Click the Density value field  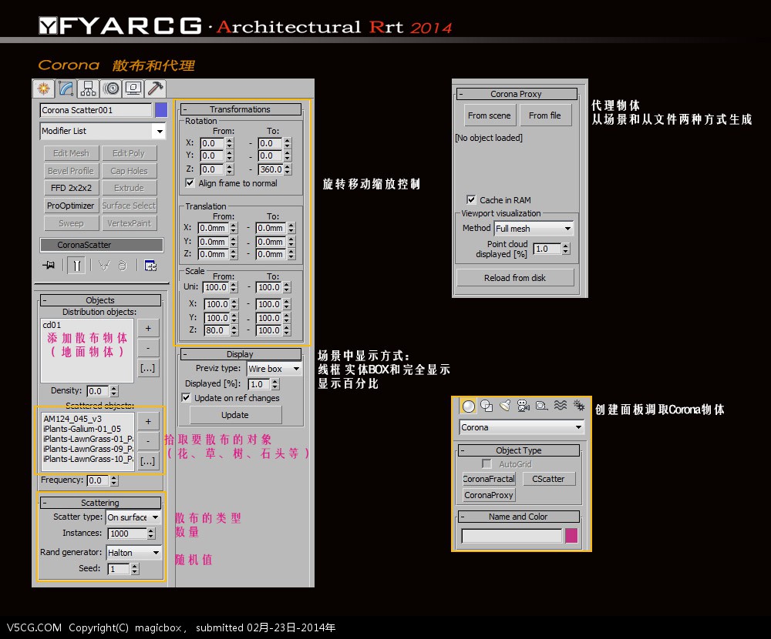(99, 391)
